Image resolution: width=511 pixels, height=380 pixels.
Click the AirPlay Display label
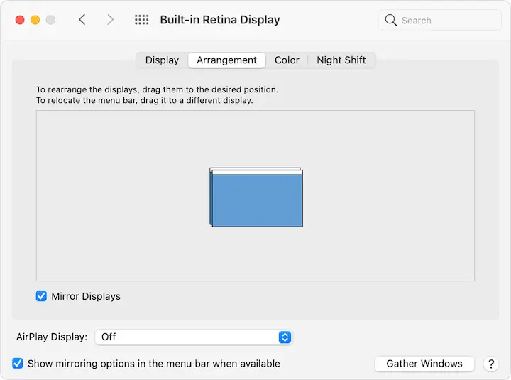(52, 337)
